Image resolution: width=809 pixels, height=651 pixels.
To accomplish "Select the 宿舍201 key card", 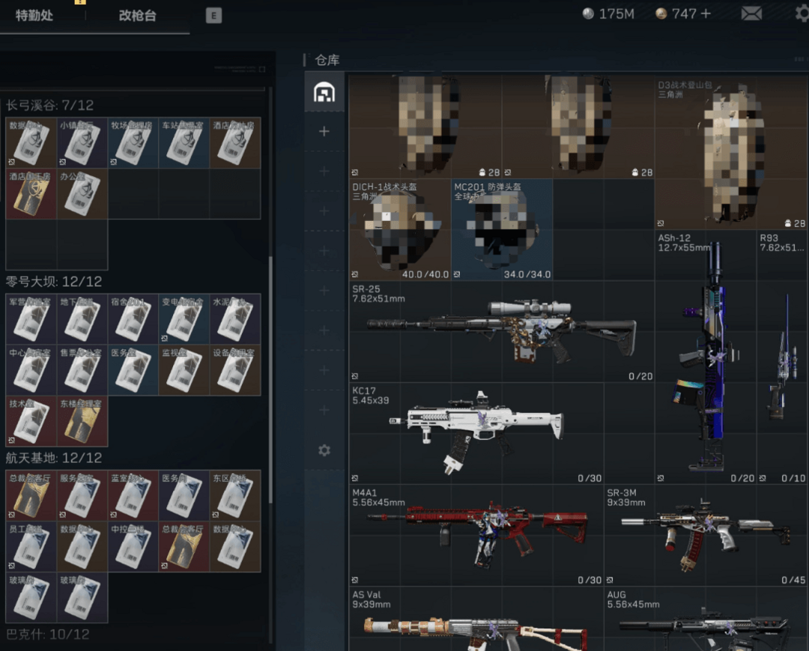I will 133,318.
